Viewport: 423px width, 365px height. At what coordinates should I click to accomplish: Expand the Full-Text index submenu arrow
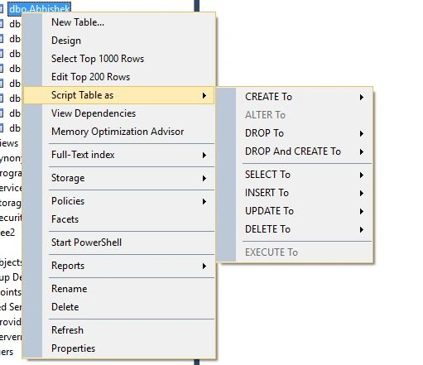[204, 155]
